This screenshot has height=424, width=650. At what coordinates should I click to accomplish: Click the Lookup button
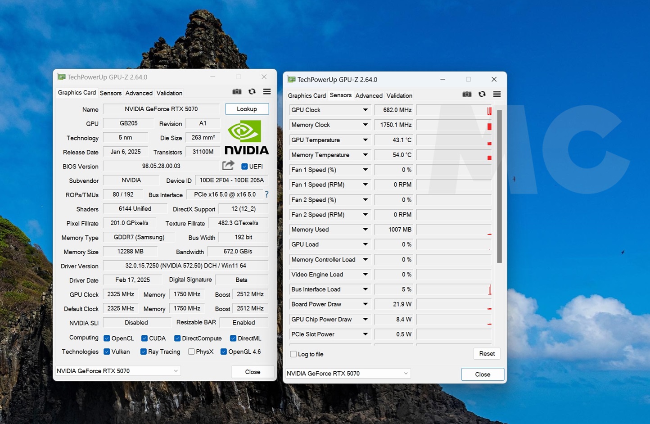point(247,109)
